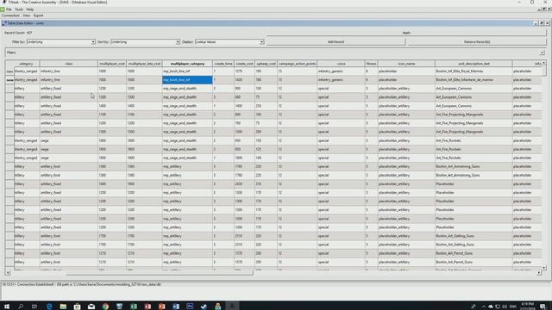Viewport: 552px width, 310px height.
Task: Click the horizontal scrollbar left arrow
Action: click(8, 273)
